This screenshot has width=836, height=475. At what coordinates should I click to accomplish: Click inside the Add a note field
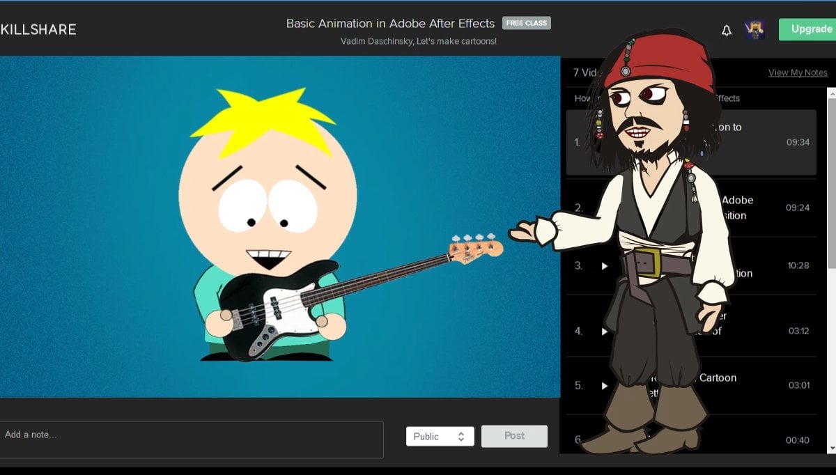pyautogui.click(x=192, y=439)
